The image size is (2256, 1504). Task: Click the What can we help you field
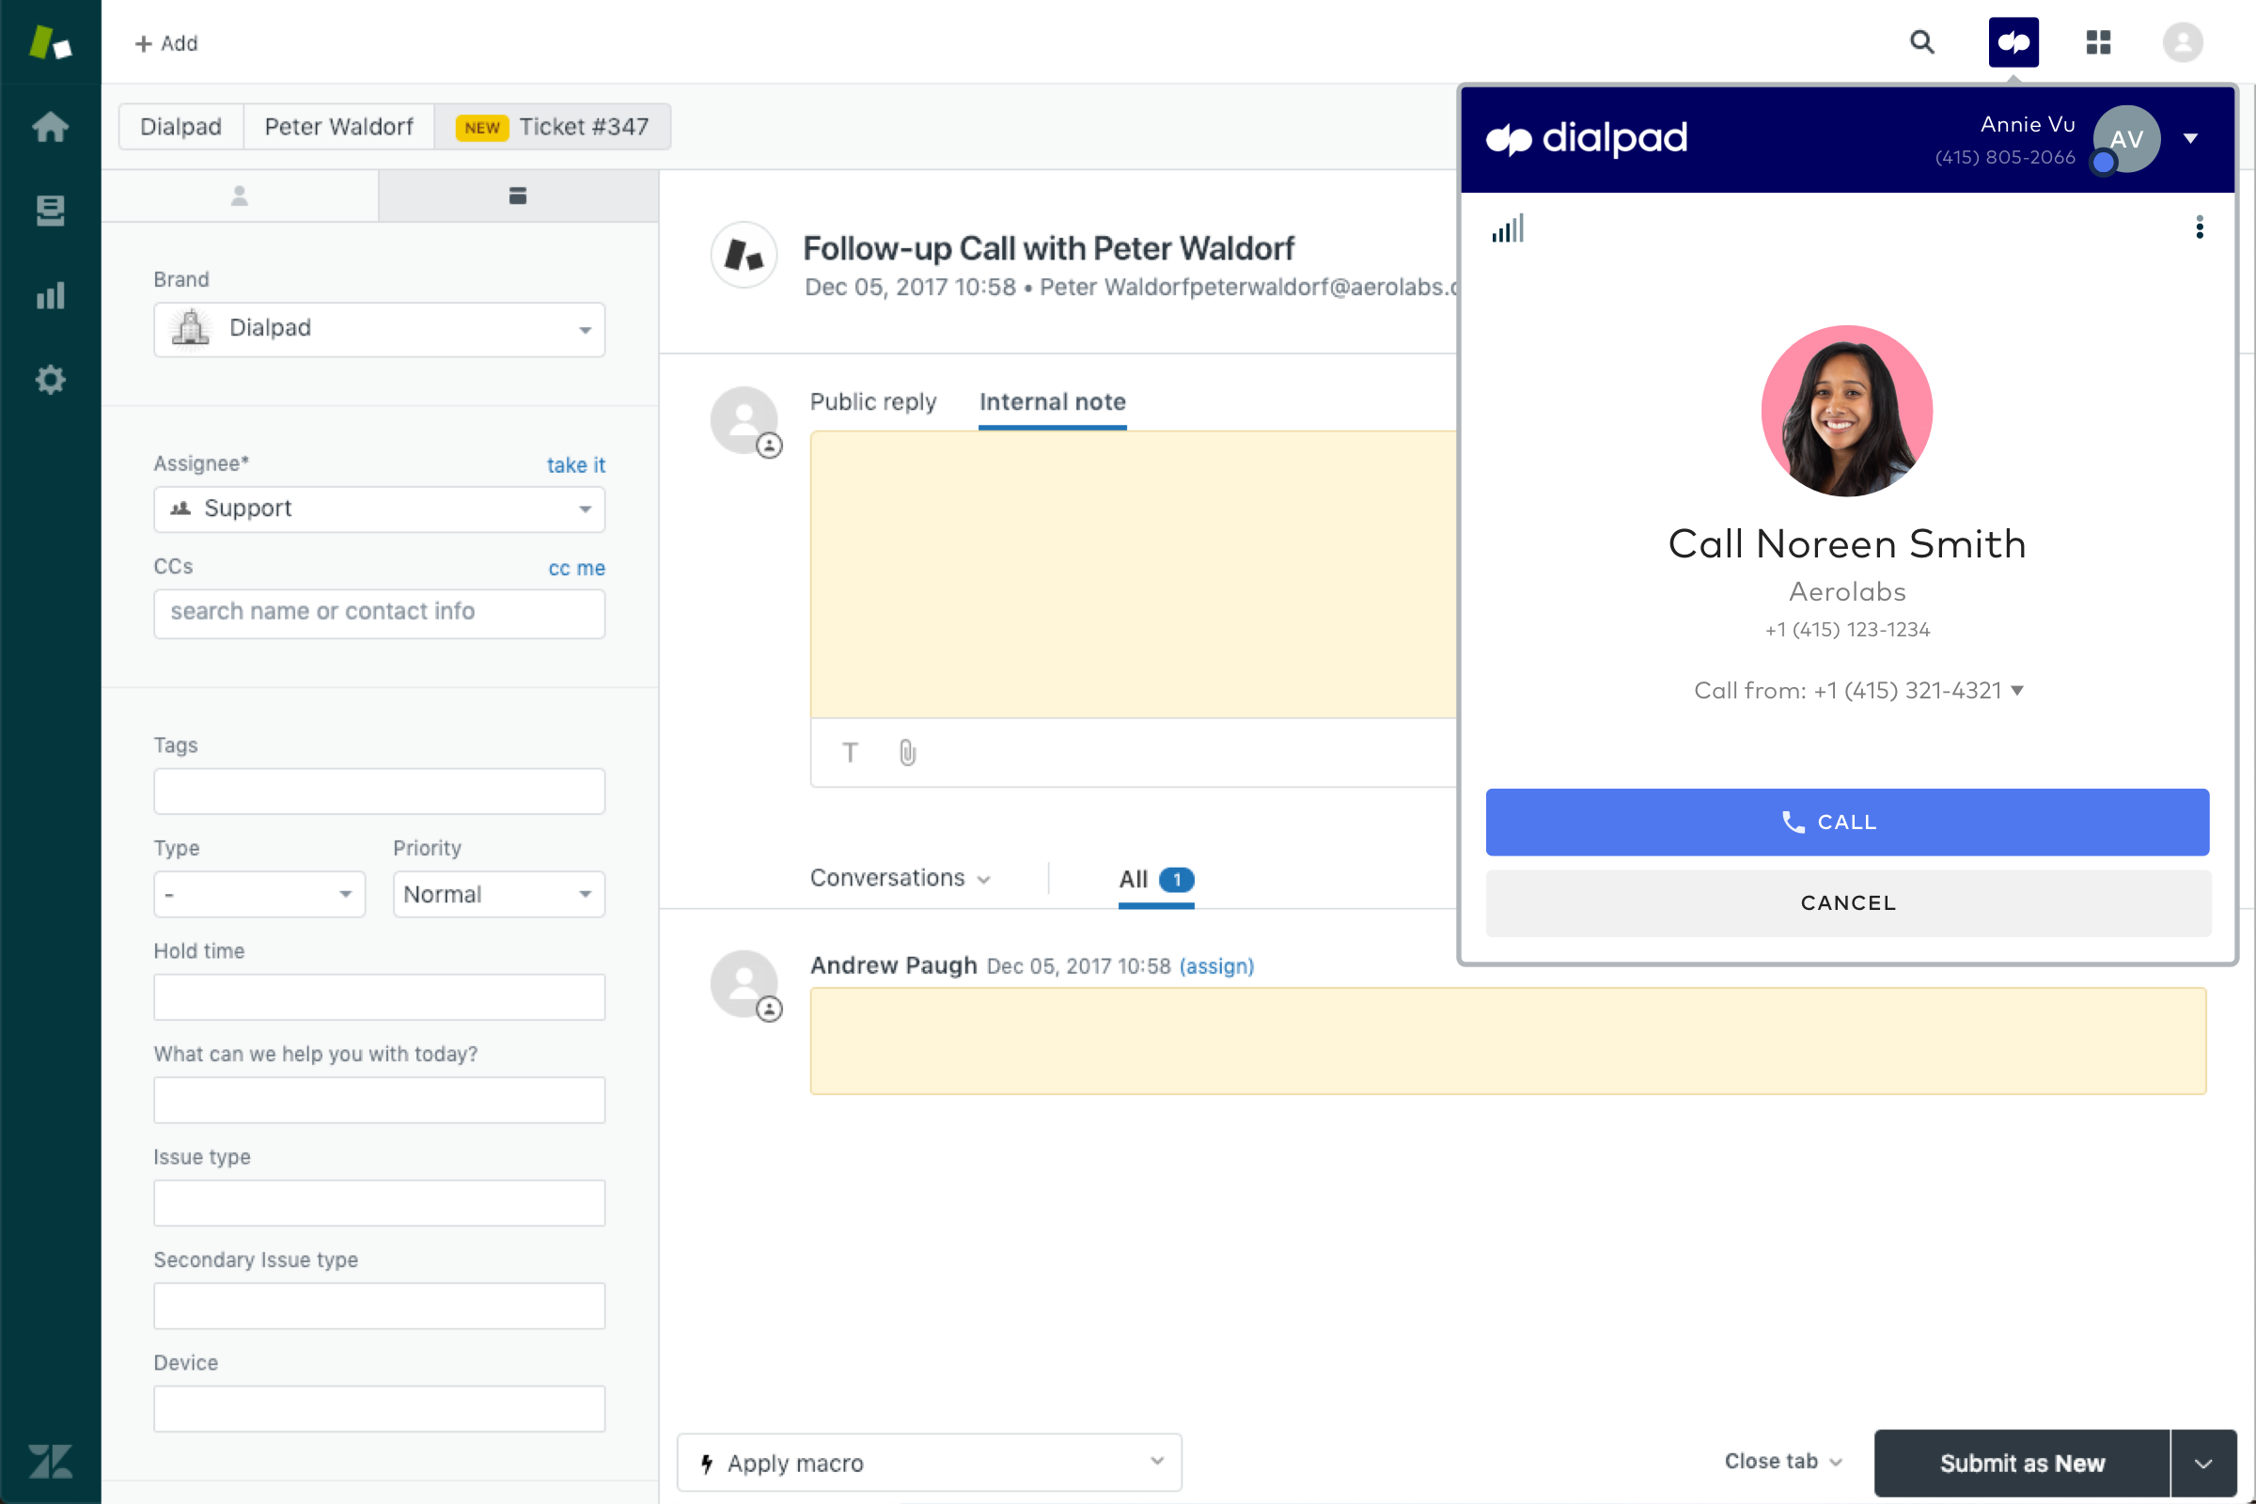pos(379,1100)
